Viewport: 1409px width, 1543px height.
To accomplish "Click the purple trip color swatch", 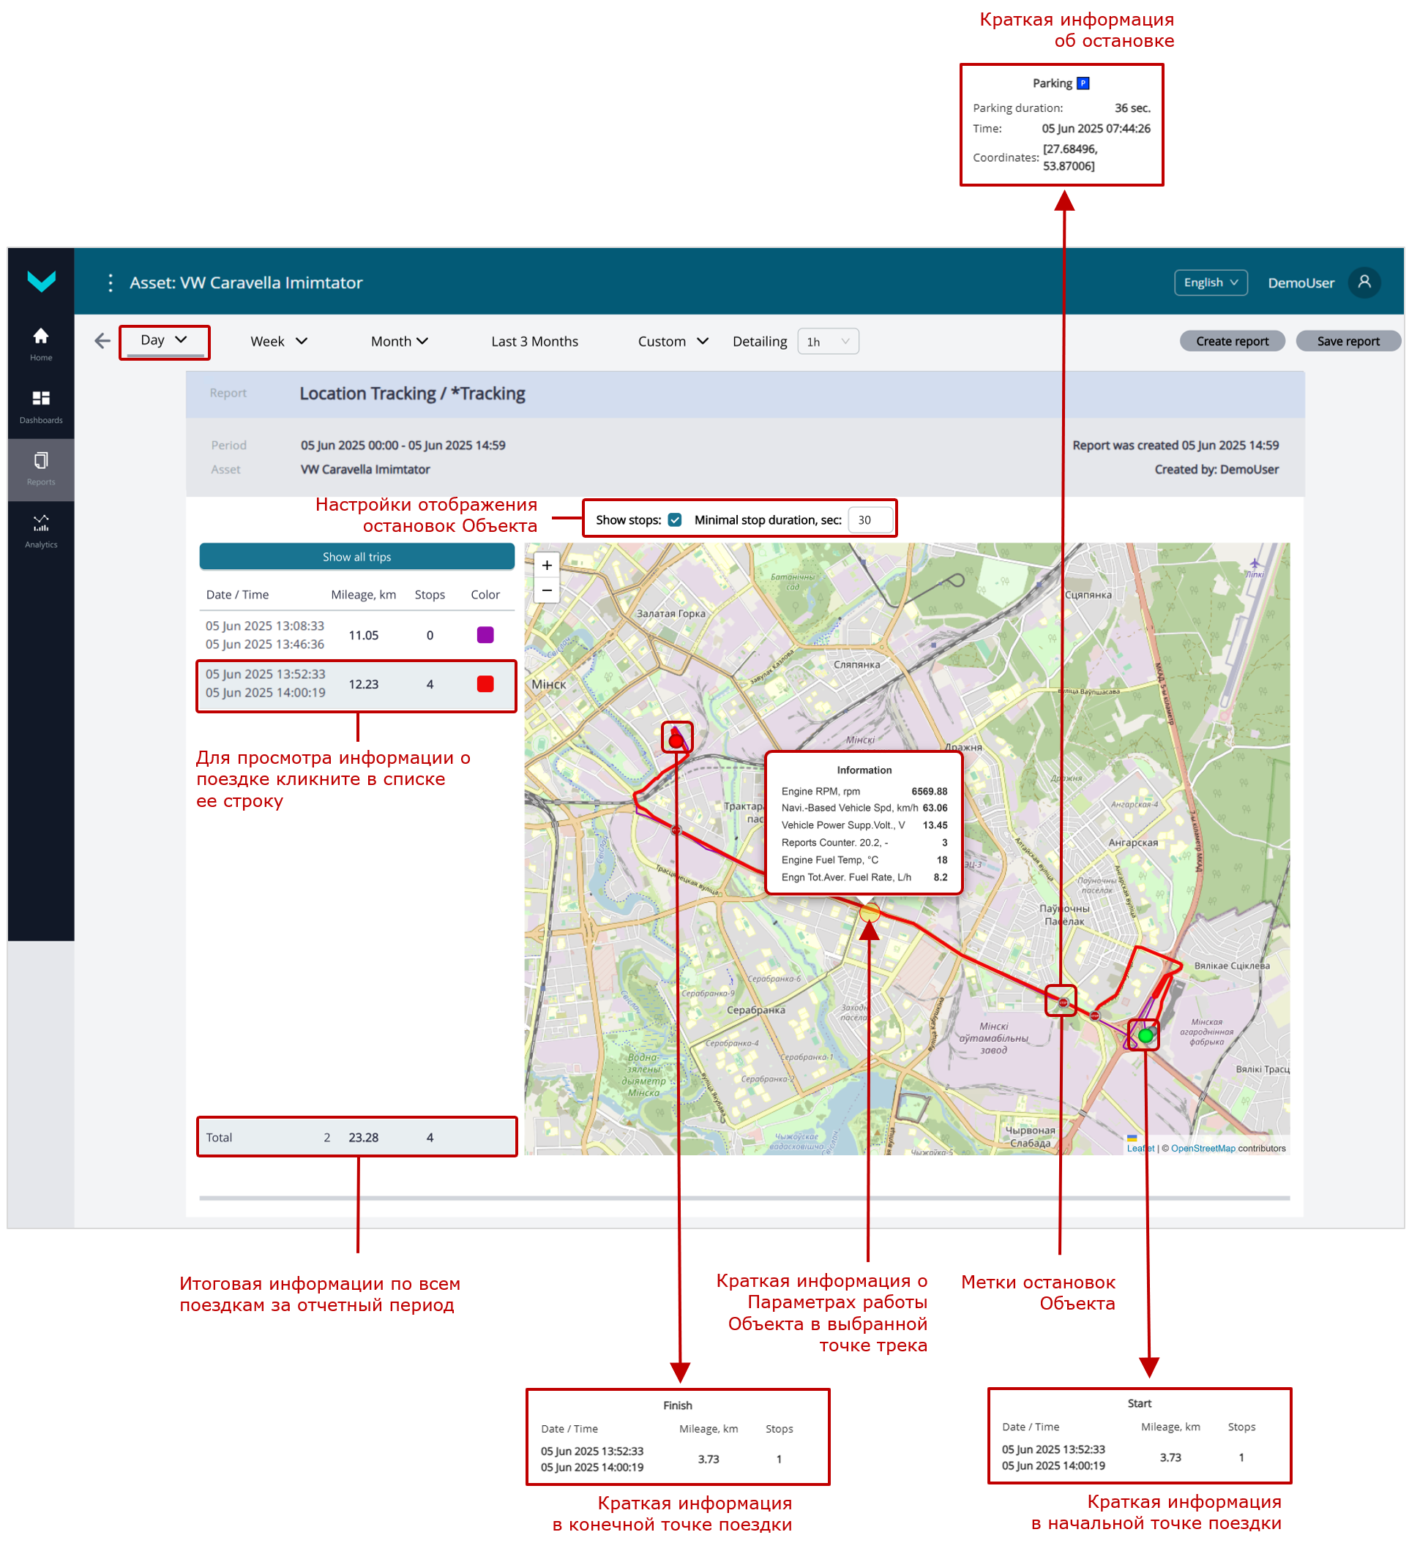I will coord(485,634).
